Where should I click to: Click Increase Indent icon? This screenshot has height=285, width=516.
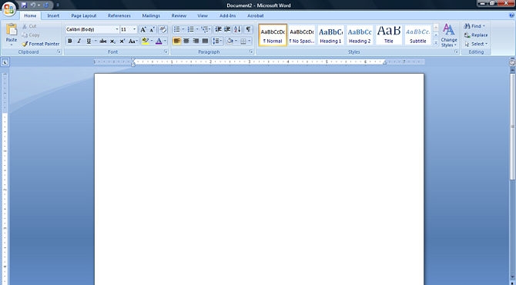227,29
